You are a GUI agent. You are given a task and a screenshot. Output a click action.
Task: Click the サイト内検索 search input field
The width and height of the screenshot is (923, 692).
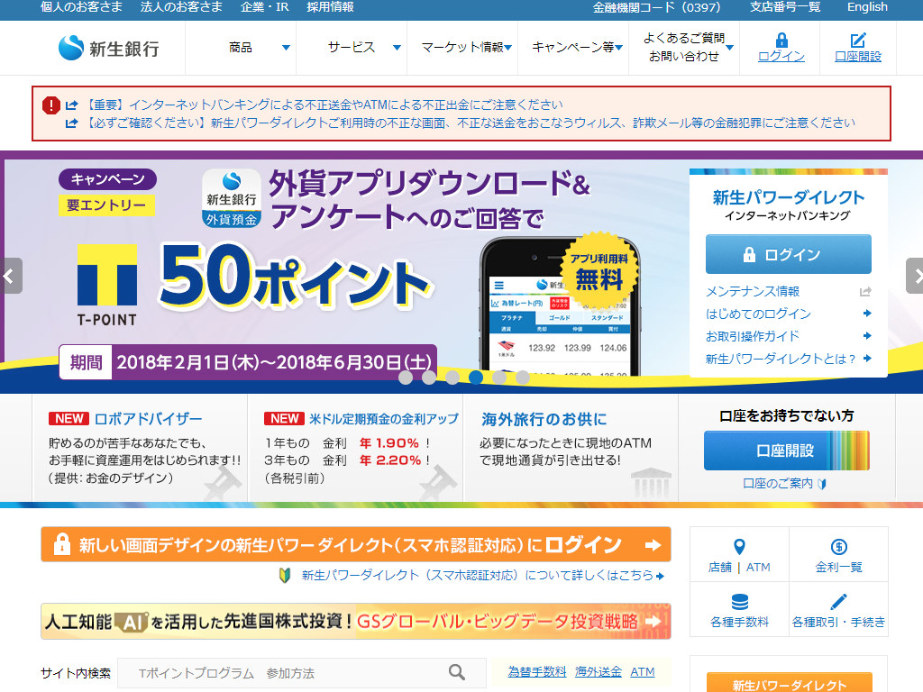point(288,673)
